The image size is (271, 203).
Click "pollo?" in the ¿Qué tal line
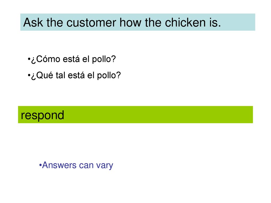[109, 76]
